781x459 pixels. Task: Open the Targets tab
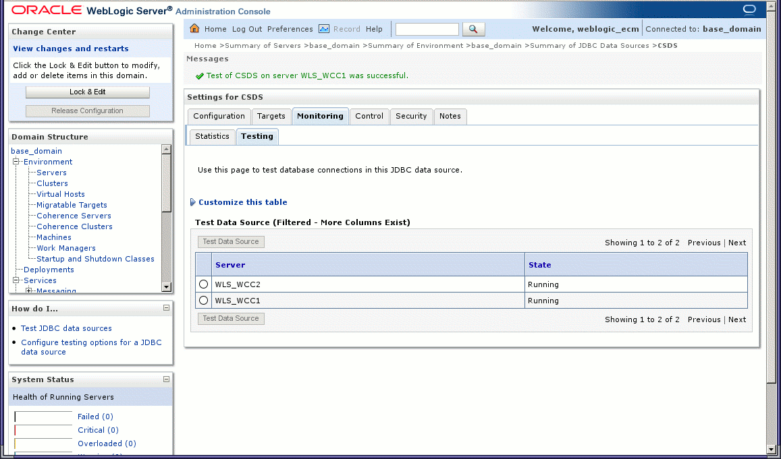(271, 116)
